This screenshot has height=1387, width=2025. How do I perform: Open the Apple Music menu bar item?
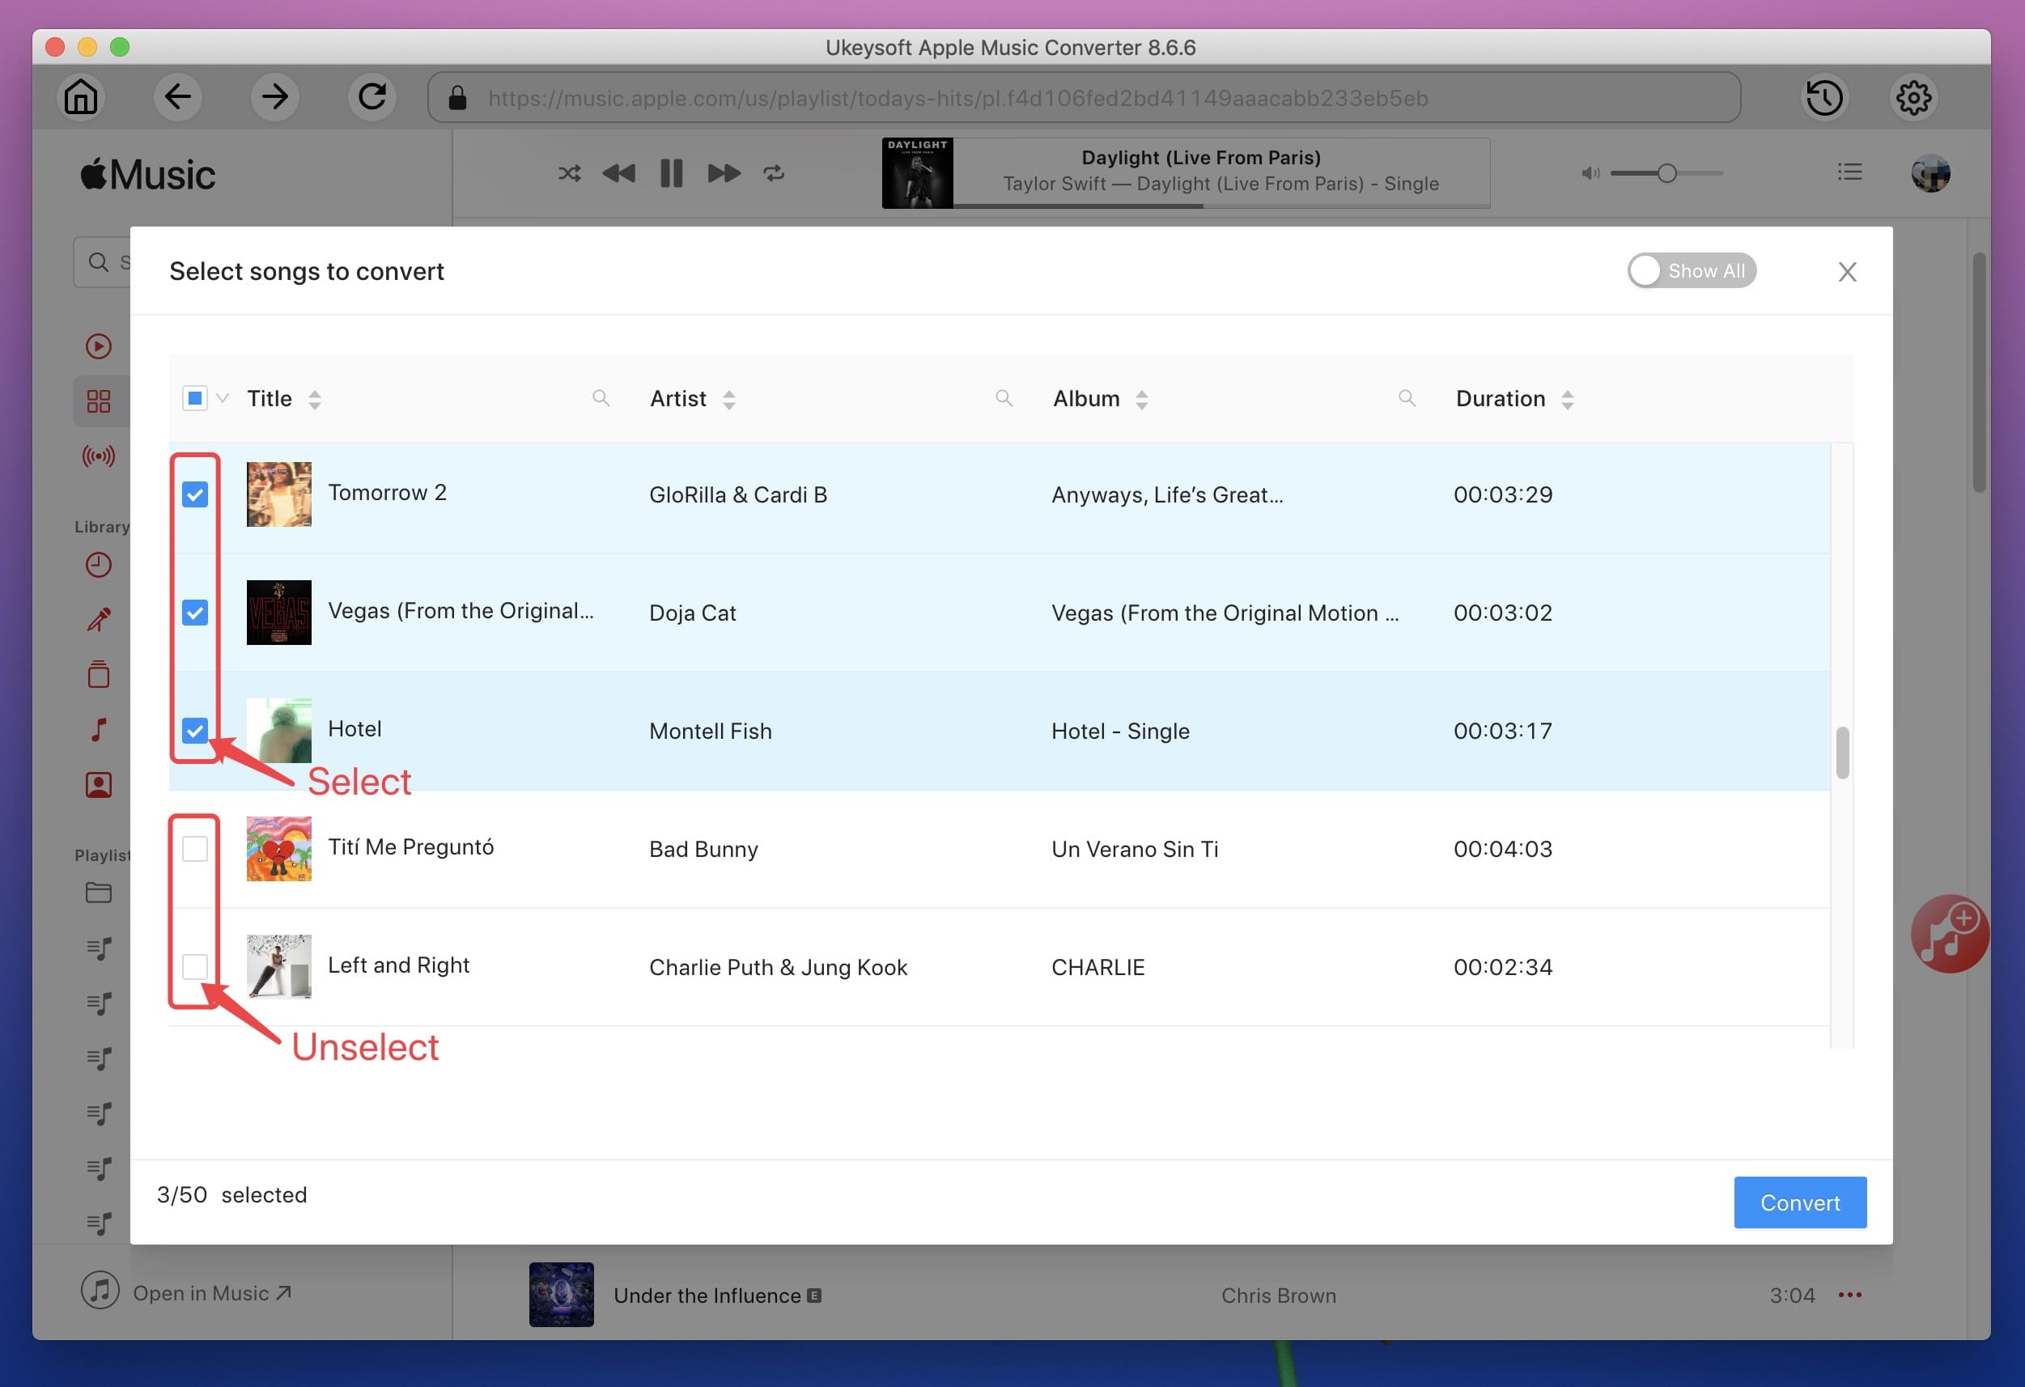coord(149,174)
